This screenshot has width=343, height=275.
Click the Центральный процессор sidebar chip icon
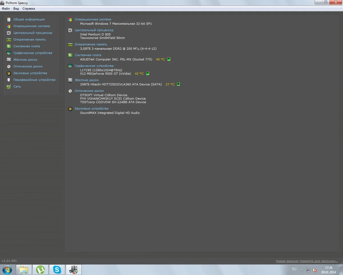(x=9, y=33)
